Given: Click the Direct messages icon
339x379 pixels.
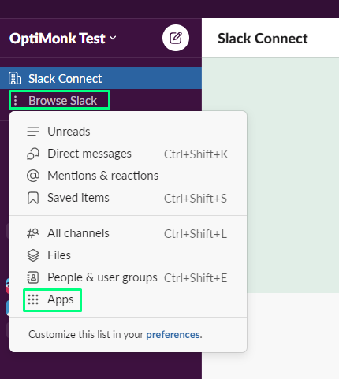Looking at the screenshot, I should pos(33,154).
